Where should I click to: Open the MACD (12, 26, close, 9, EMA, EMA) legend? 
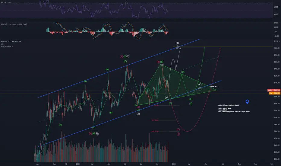point(14,24)
